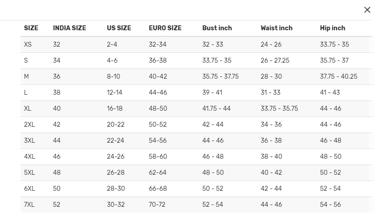Click the SIZE column header
Screen dimensions: 374x221
tap(31, 28)
